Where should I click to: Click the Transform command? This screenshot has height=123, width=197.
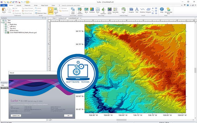coord(64,11)
